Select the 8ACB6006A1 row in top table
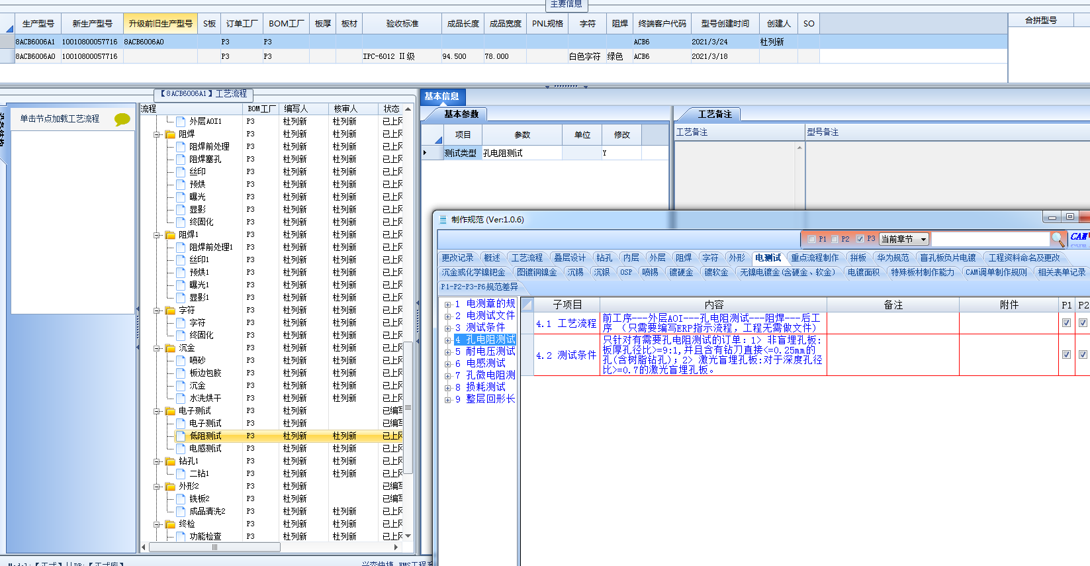 tap(503, 42)
